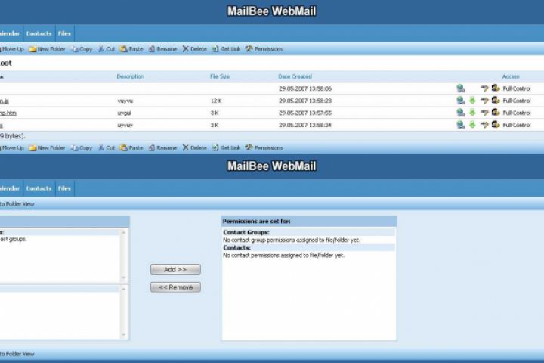Click the 'uygui' description cell
This screenshot has height=363, width=544.
tap(124, 113)
